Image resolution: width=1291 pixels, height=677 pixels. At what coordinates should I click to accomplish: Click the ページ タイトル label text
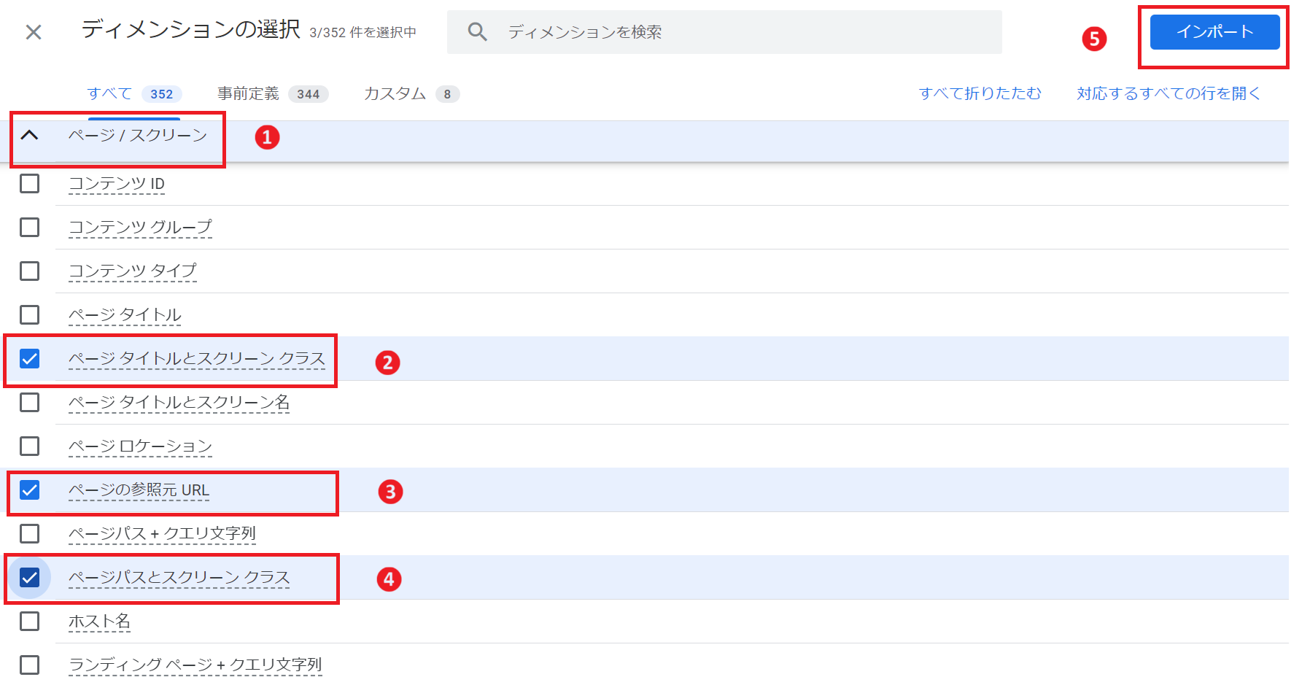(125, 315)
